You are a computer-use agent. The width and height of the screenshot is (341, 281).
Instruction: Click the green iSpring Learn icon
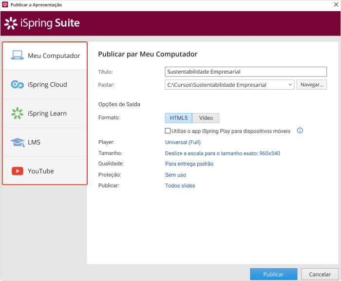(17, 113)
